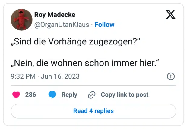The width and height of the screenshot is (187, 129).
Task: Open the @OrganUtanKlaus handle link
Action: tap(62, 25)
